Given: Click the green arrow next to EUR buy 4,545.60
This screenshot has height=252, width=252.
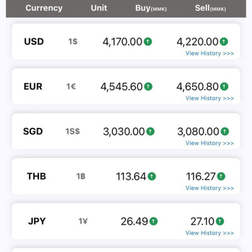Looking at the screenshot, I should click(148, 86).
